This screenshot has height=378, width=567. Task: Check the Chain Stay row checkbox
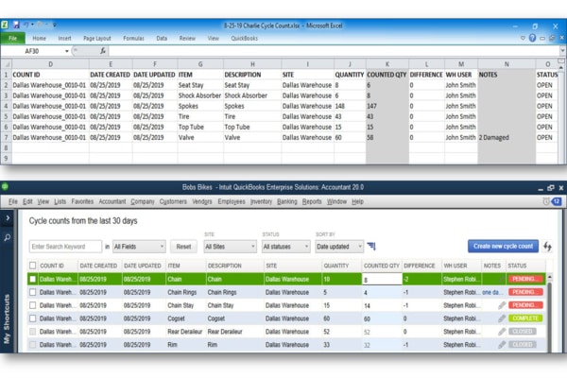click(x=32, y=305)
